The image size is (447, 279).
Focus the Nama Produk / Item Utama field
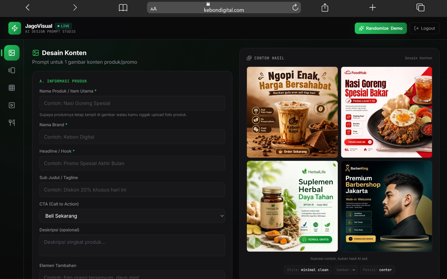point(132,103)
